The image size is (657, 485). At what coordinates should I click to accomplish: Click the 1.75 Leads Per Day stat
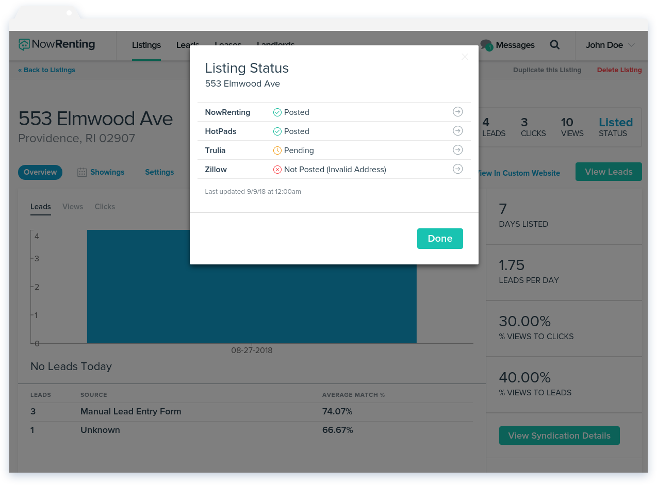click(564, 272)
